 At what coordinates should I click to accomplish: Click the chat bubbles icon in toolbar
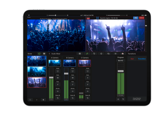(108, 54)
